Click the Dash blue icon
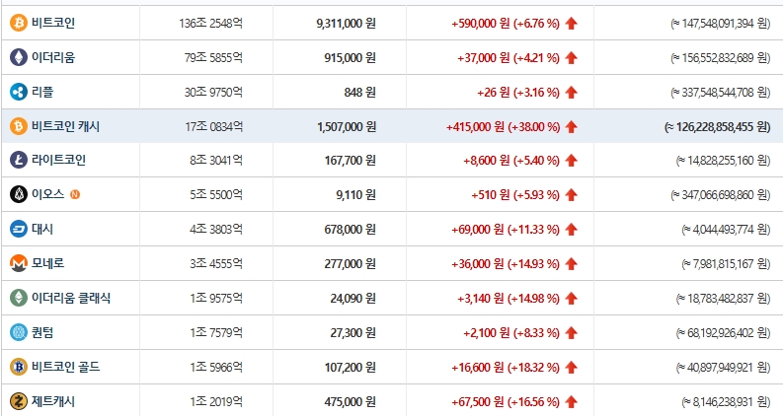Image resolution: width=783 pixels, height=416 pixels. point(19,229)
